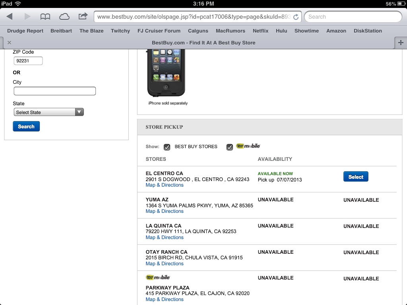The height and width of the screenshot is (305, 407).
Task: Click the AVAILABILITY column header
Action: pos(275,159)
